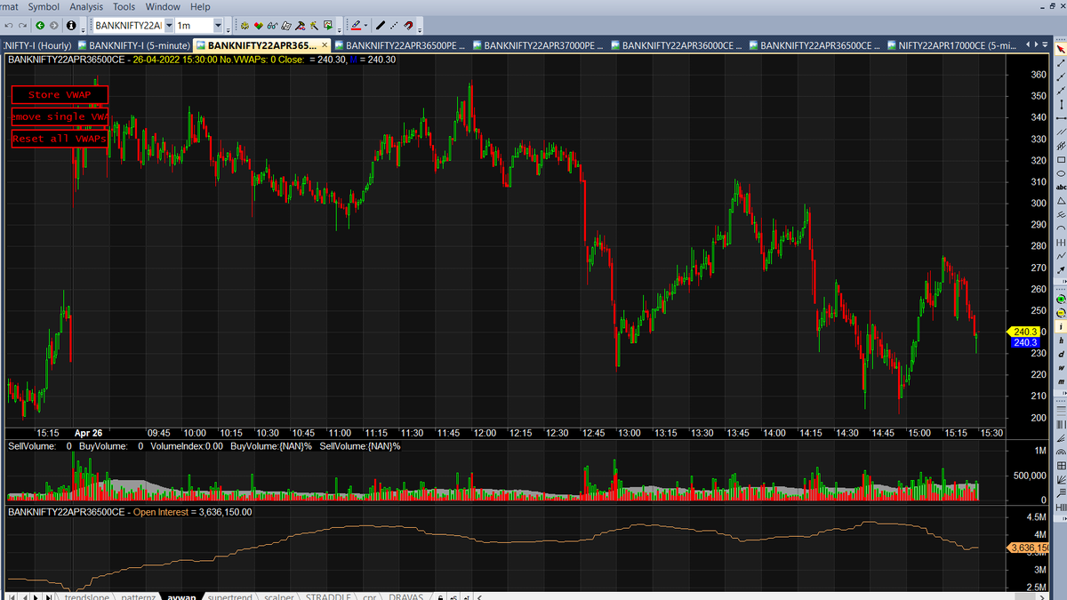Expand toolbar options after the info icon
The image size is (1067, 600).
83,28
